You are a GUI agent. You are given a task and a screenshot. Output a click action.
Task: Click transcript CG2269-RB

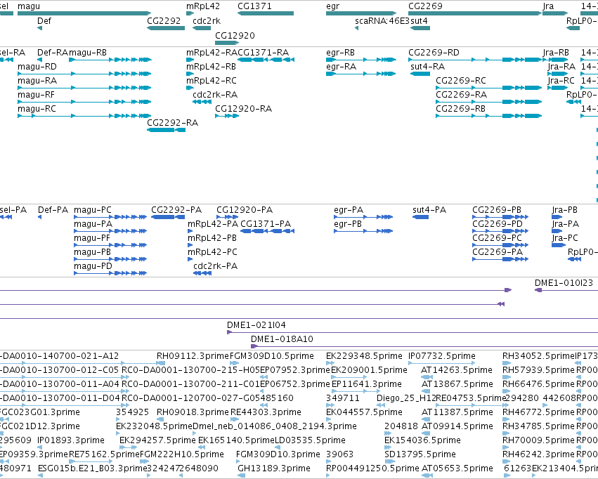coord(460,109)
